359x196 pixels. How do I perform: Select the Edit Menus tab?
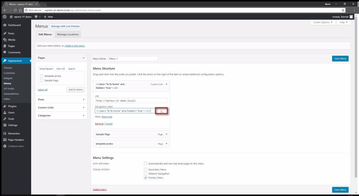point(45,35)
